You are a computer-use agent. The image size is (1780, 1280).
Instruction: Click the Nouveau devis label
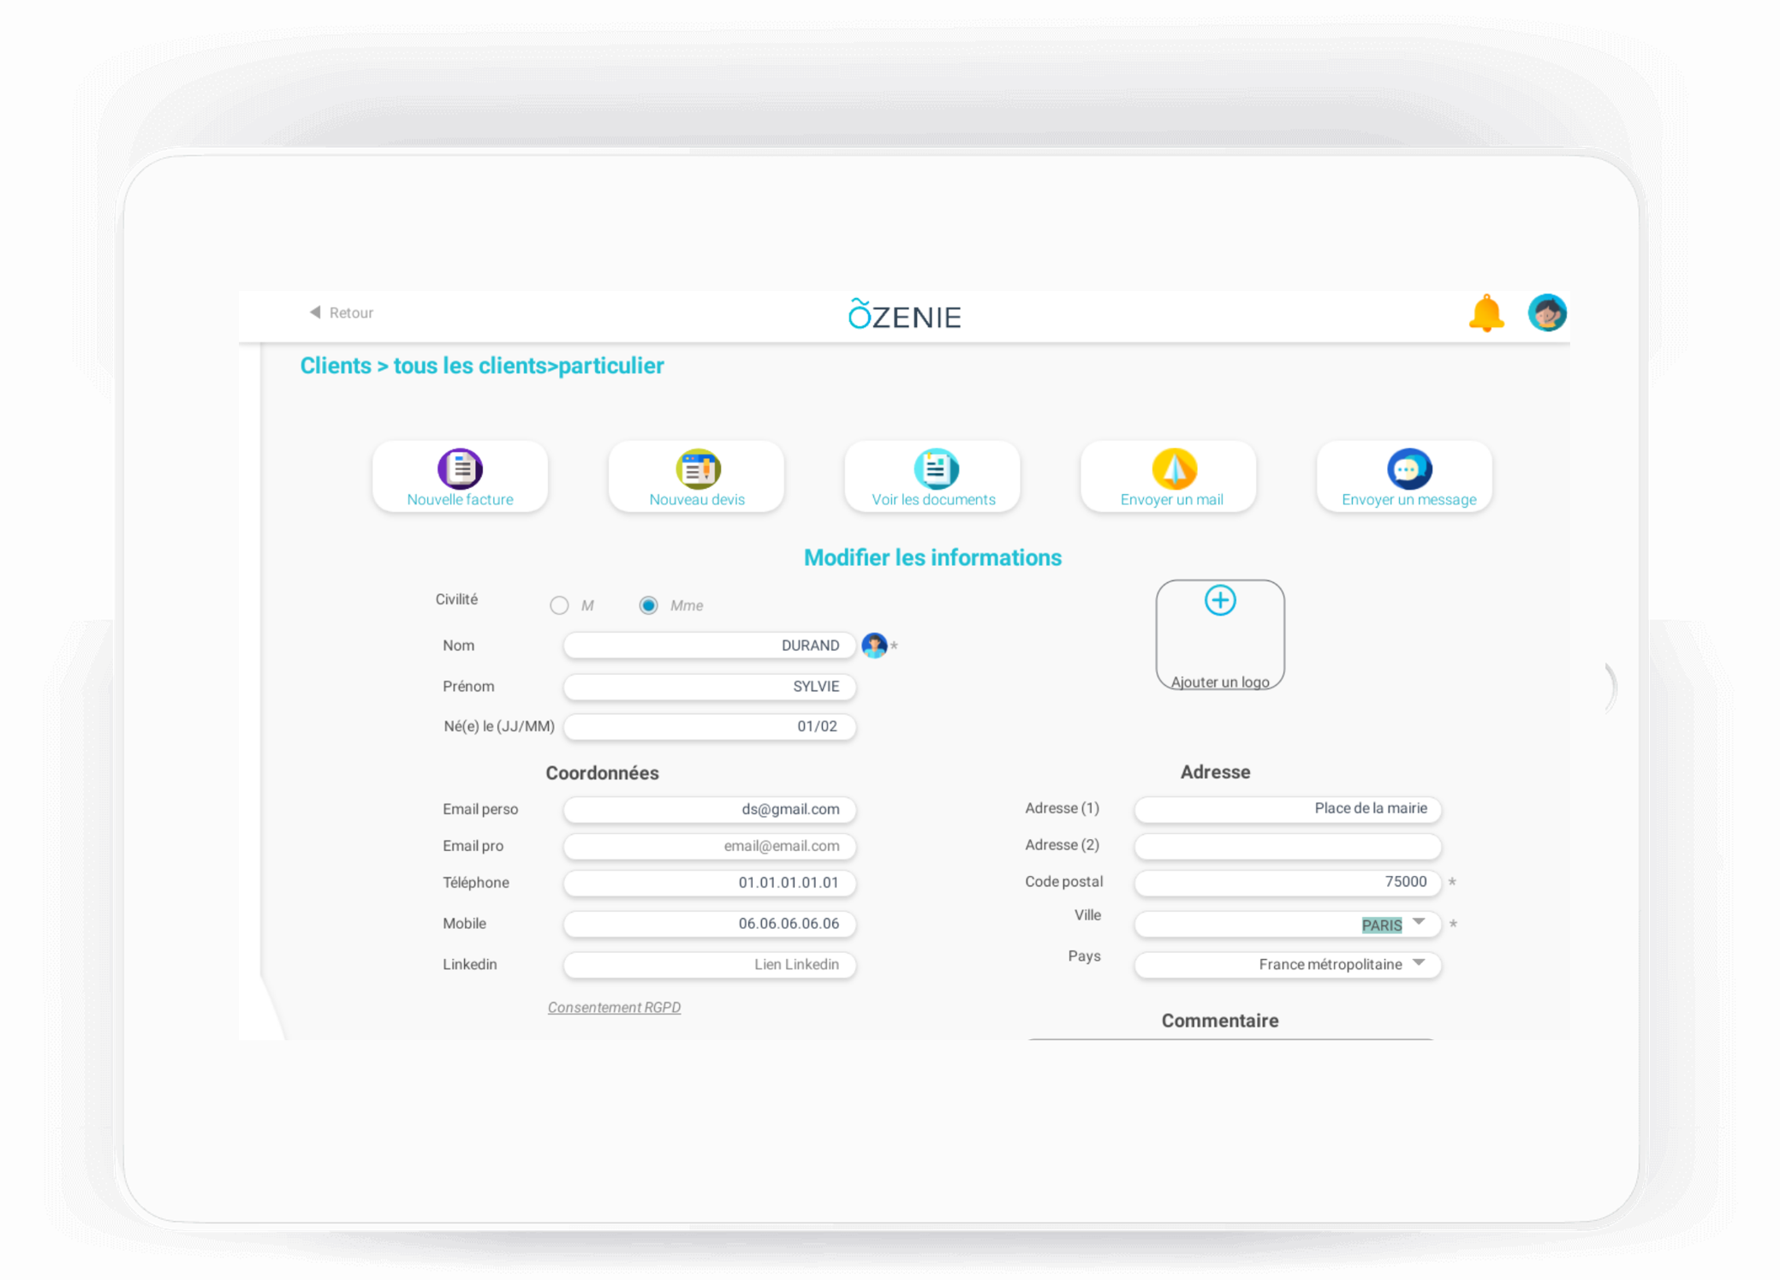[697, 500]
